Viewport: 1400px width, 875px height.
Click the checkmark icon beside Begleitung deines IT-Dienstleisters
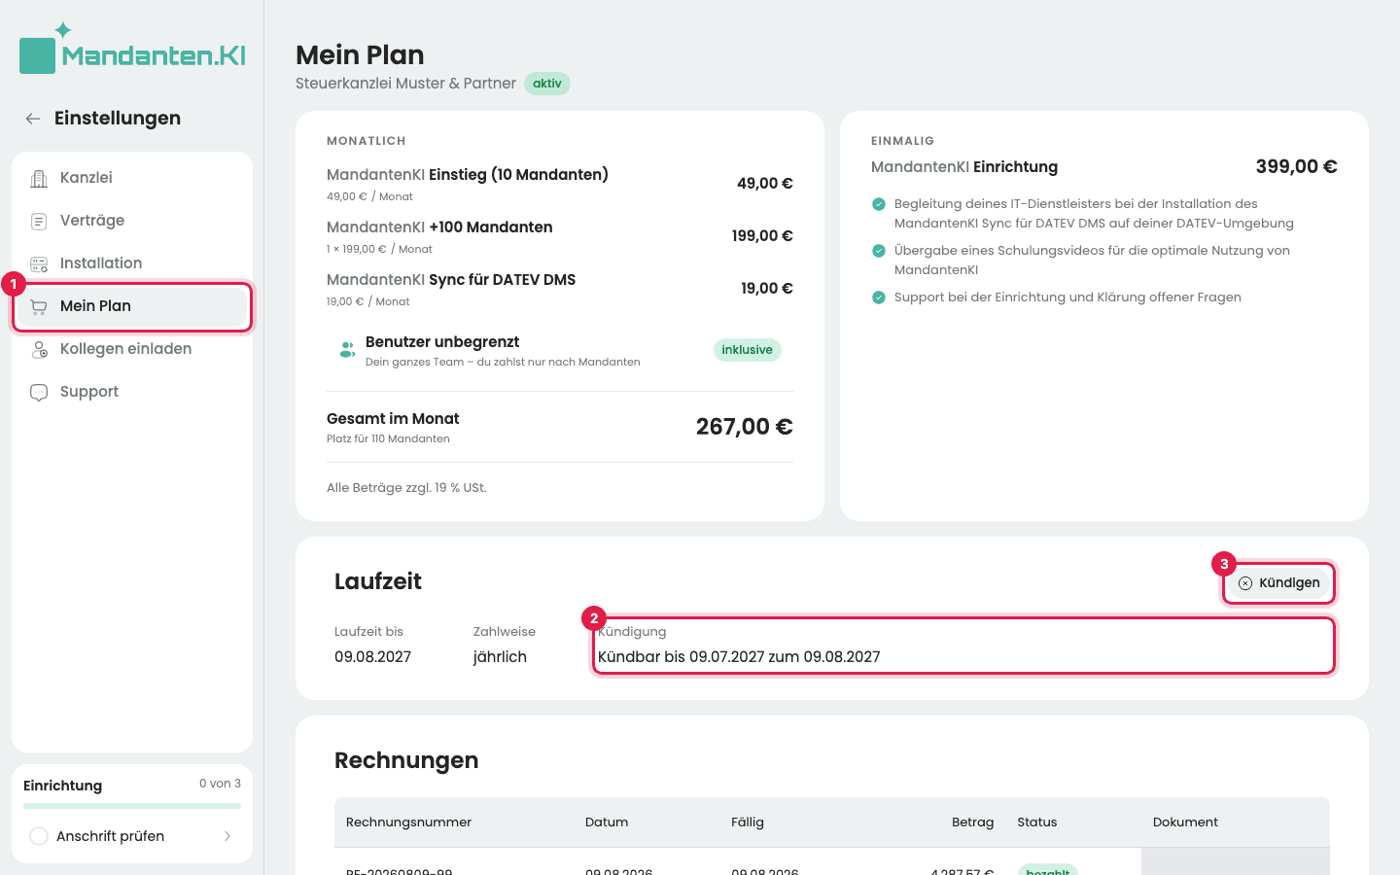879,204
